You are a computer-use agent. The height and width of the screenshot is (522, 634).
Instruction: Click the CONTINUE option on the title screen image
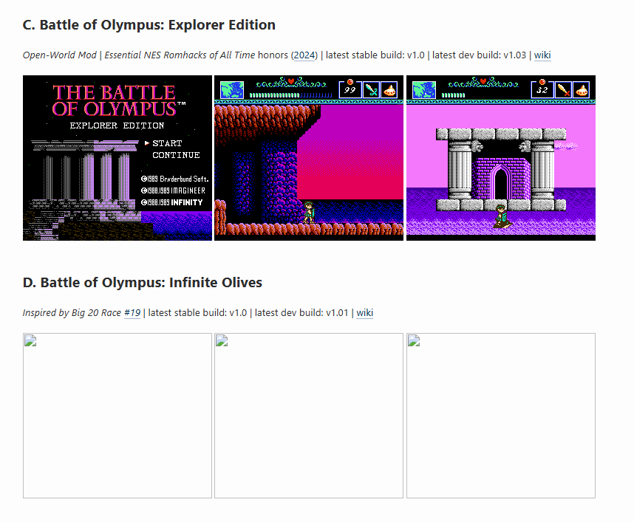point(176,155)
